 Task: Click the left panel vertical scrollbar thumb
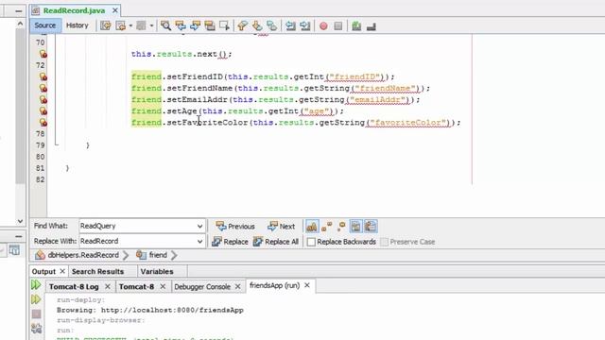point(20,107)
